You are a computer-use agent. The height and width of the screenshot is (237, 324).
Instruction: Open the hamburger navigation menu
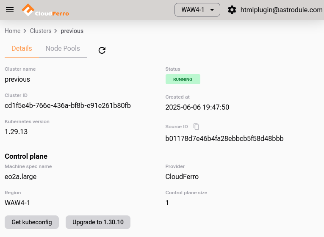10,10
